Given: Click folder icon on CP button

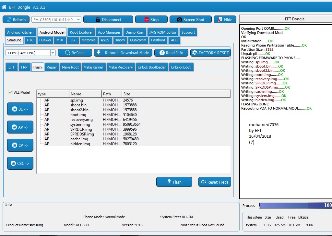Looking at the screenshot, I should [14, 145].
